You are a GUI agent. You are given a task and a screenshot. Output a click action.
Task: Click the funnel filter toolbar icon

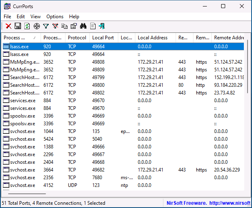46,26
